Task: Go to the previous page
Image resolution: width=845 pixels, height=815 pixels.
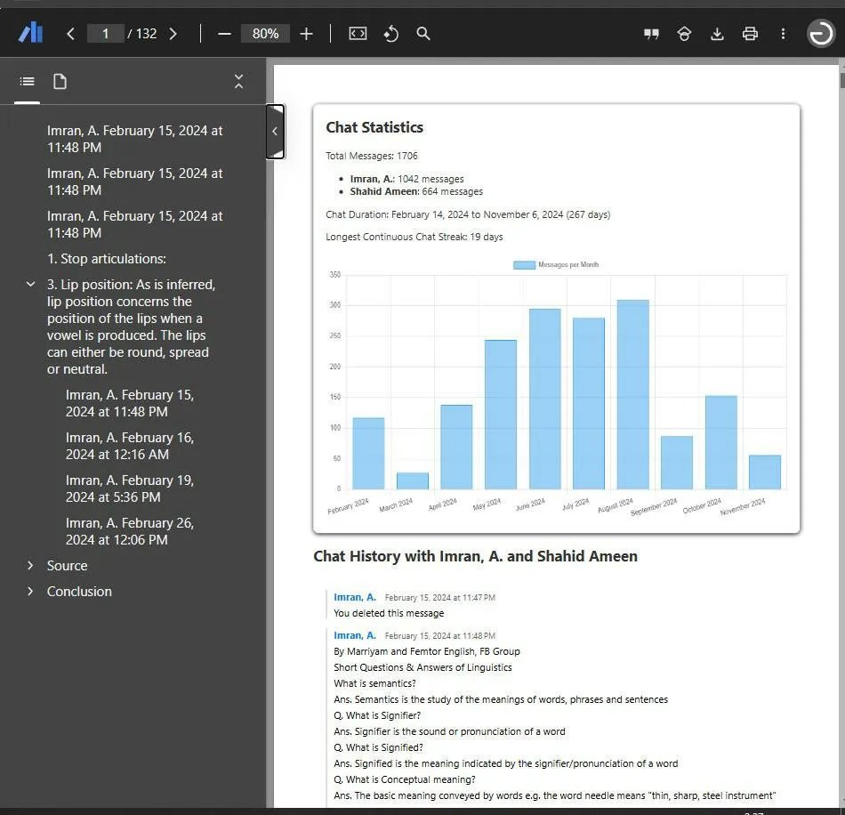Action: pyautogui.click(x=71, y=34)
